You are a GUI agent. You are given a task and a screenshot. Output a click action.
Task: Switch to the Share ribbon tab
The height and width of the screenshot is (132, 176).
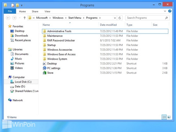click(35, 12)
